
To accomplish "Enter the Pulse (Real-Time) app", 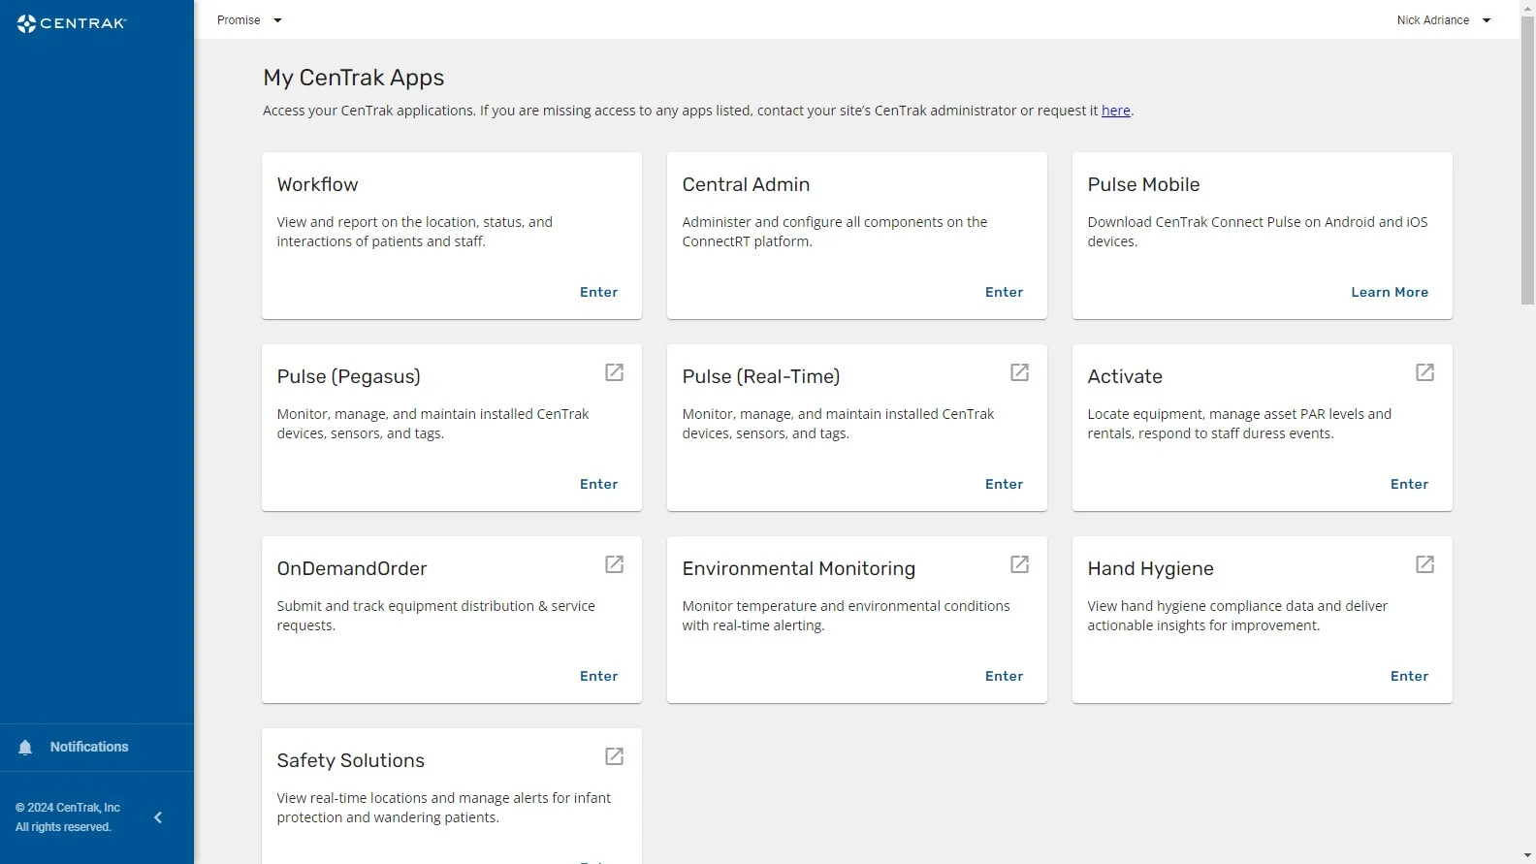I will pos(1004,484).
